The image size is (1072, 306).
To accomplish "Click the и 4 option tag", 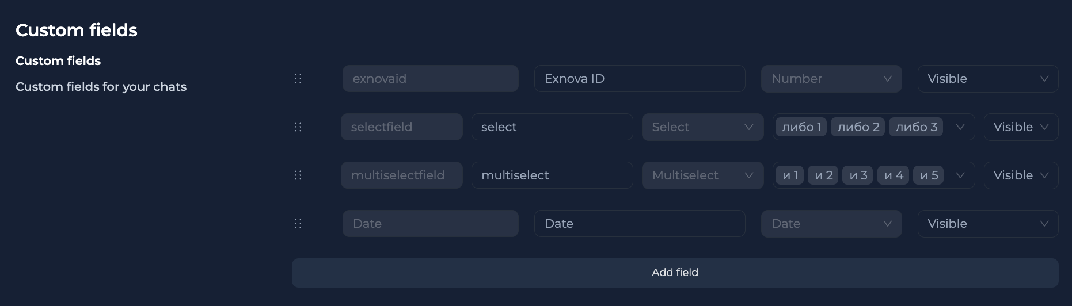I will 894,175.
